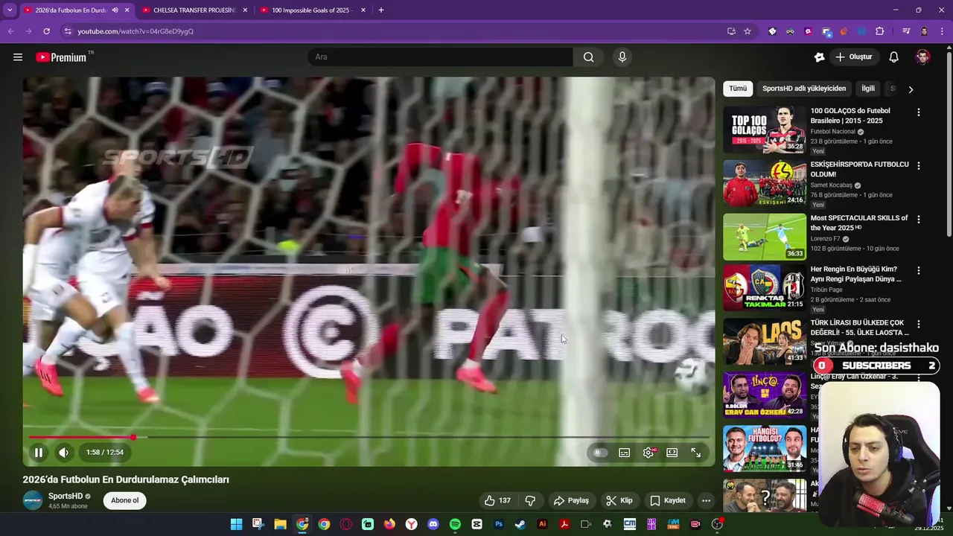Bookmark this page with the star icon

(748, 31)
